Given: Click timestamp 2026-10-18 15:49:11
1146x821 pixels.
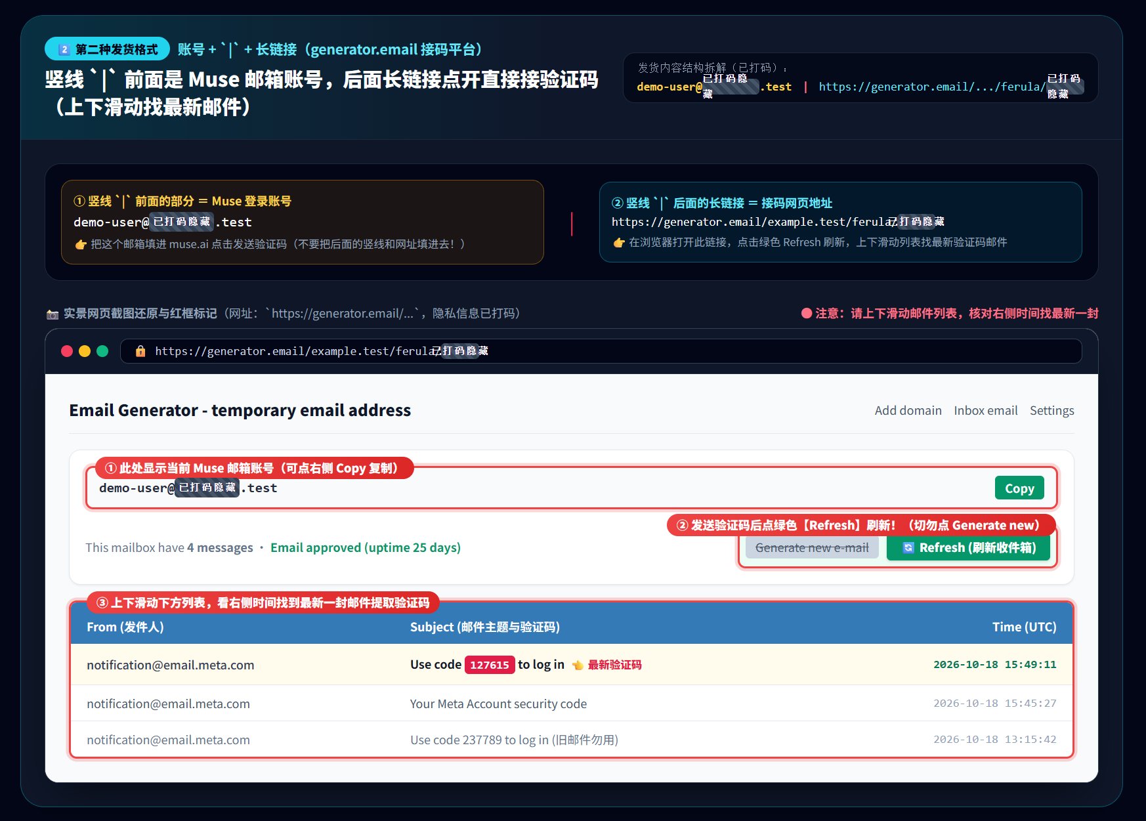Looking at the screenshot, I should [995, 665].
